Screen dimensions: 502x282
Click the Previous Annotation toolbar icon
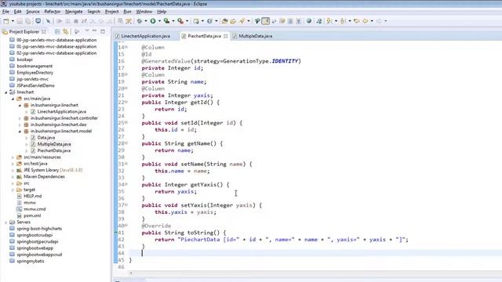click(x=343, y=21)
